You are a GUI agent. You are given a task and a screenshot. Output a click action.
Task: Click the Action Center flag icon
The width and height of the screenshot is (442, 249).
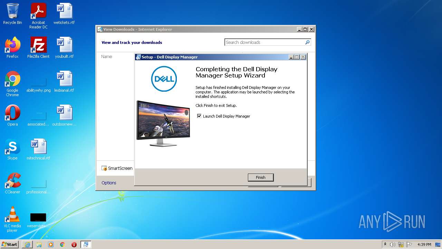(409, 245)
